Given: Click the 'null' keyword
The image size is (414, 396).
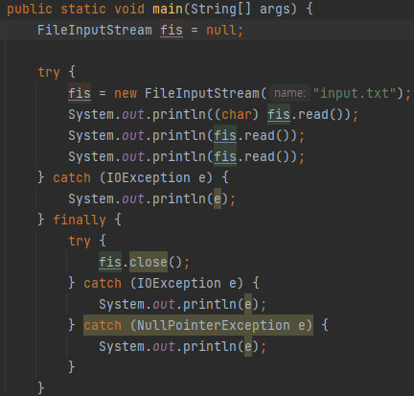Looking at the screenshot, I should [221, 30].
